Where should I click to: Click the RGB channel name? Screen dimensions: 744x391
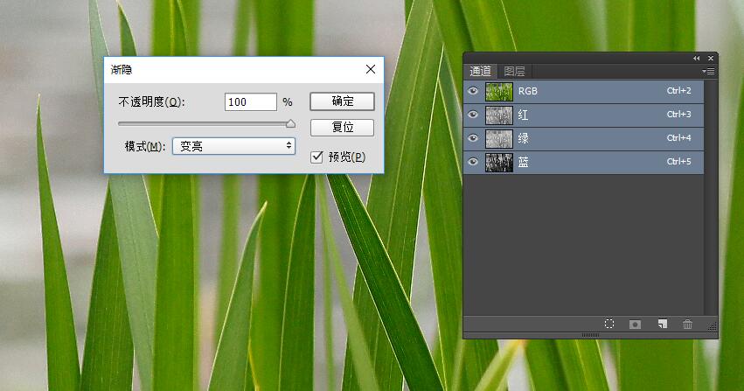528,91
